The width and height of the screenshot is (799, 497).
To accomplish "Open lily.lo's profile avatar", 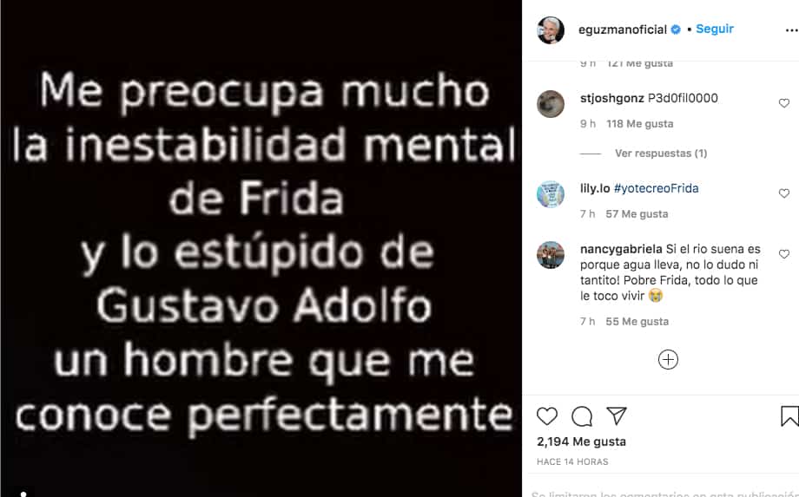I will coord(551,193).
